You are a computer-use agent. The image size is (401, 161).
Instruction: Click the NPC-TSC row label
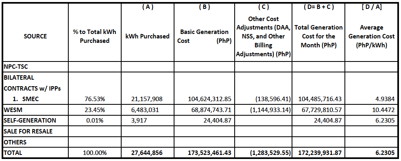[15, 67]
